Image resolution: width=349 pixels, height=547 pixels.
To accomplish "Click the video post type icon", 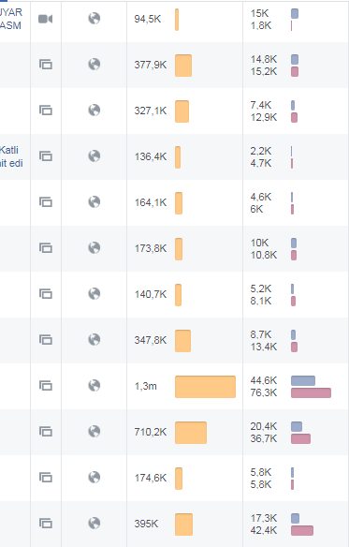I will [45, 19].
